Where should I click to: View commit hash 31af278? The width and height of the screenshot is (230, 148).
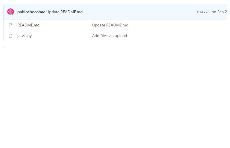202,12
